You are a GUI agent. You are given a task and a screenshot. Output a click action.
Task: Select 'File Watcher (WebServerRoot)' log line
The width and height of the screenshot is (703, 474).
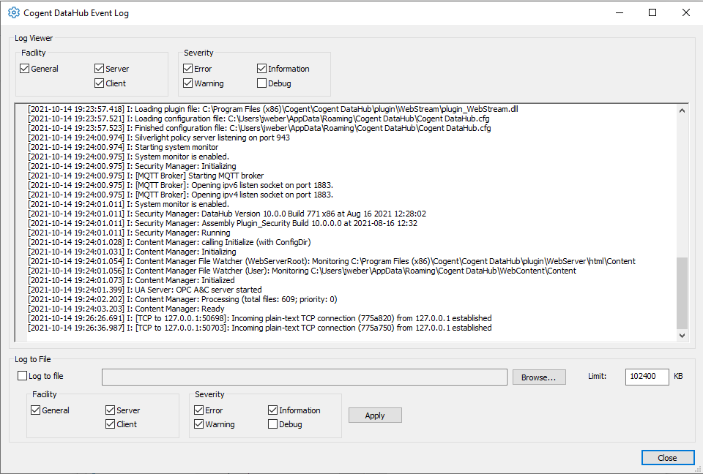[x=332, y=261]
